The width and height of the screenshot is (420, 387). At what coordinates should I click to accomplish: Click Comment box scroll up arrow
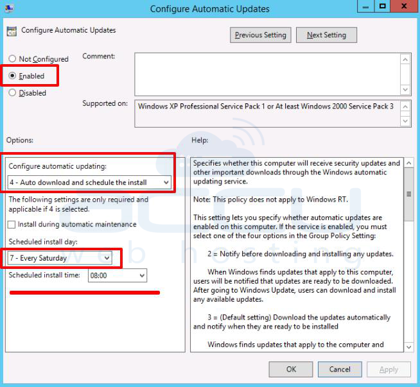(x=405, y=60)
